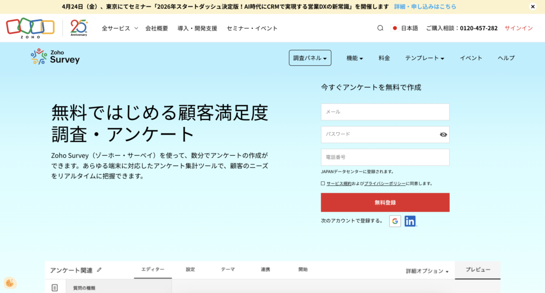Open サービス規約 link
Screen dimensions: 545x293
click(x=339, y=184)
